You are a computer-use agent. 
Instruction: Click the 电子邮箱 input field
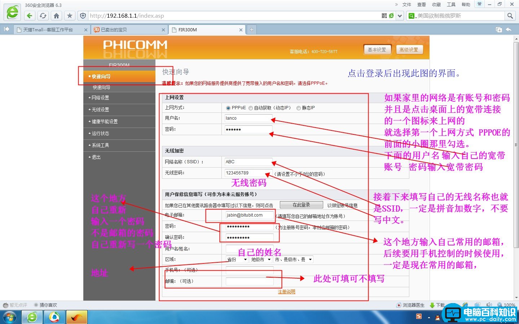[x=250, y=215]
